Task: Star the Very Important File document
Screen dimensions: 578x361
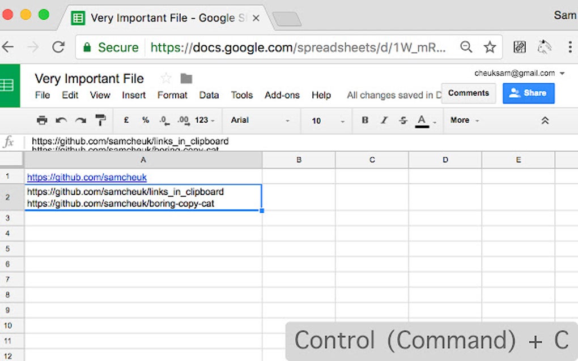Action: 166,78
